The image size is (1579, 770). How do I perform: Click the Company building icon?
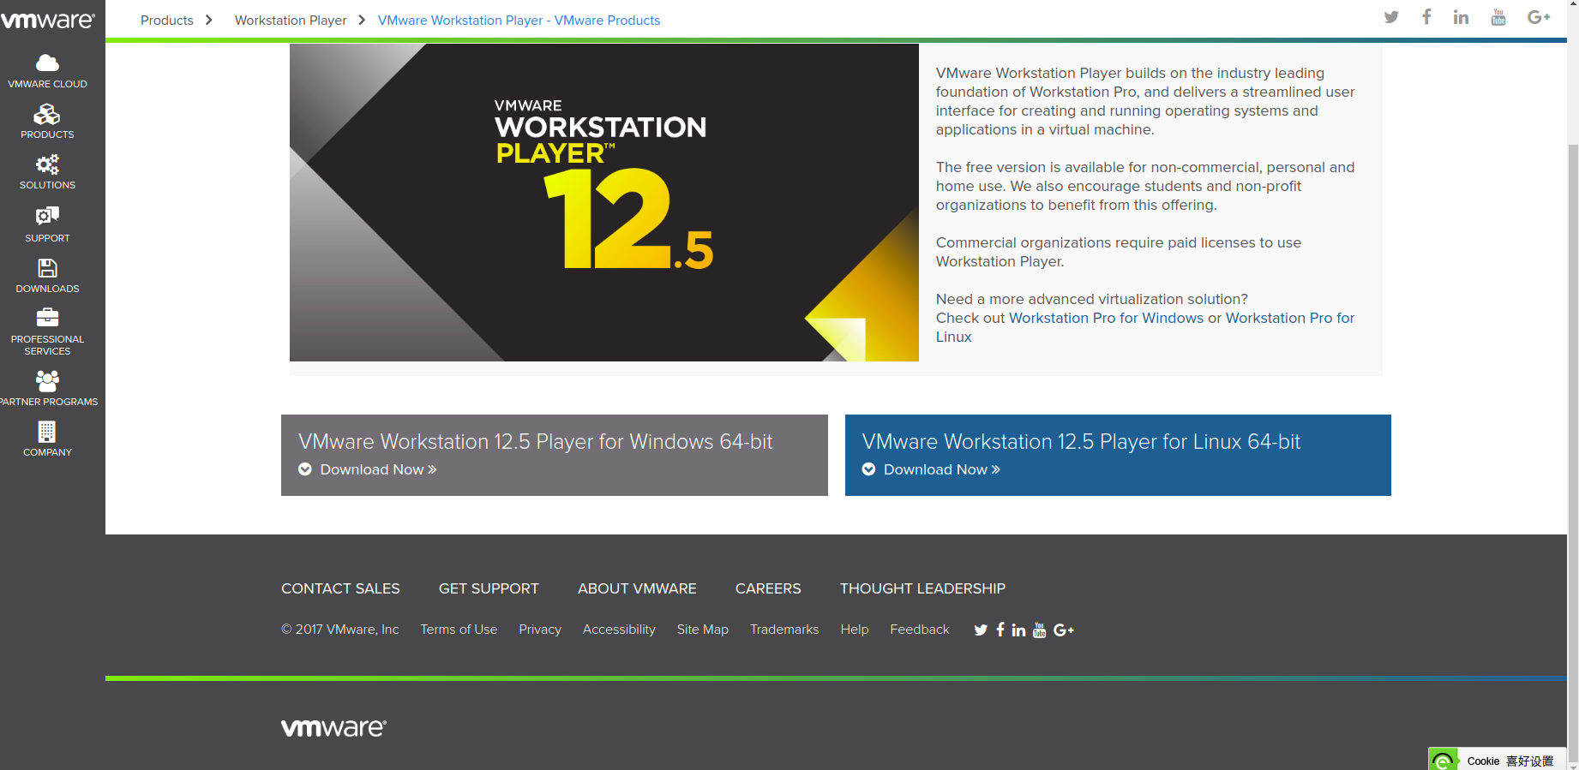[47, 432]
